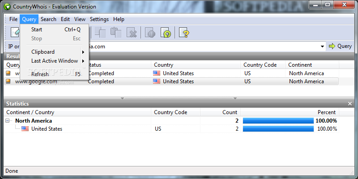Click the Percent statistics column header
358x179 pixels.
pyautogui.click(x=290, y=112)
